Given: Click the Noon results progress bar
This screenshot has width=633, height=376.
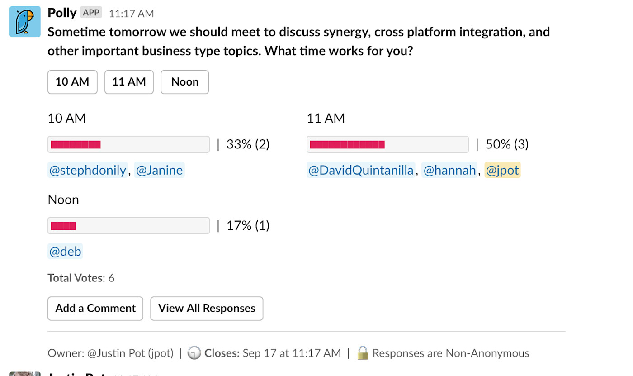Looking at the screenshot, I should coord(128,226).
